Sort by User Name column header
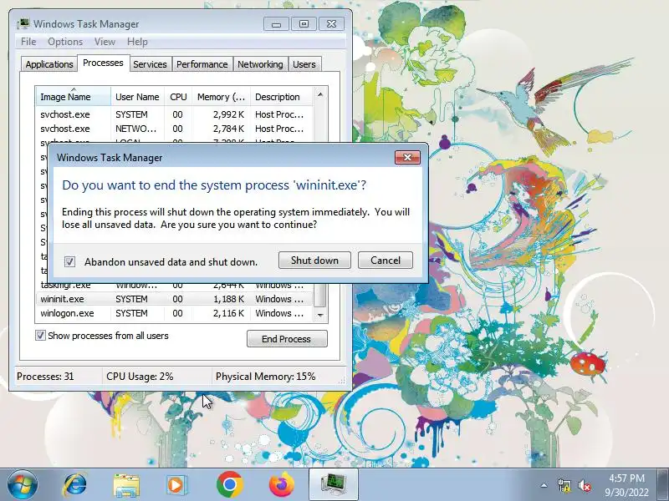The width and height of the screenshot is (669, 501). click(137, 97)
